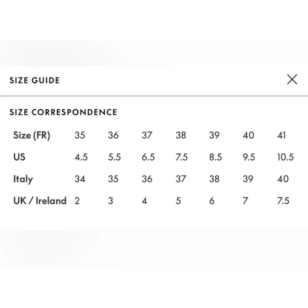Click Italy size 34

(80, 179)
